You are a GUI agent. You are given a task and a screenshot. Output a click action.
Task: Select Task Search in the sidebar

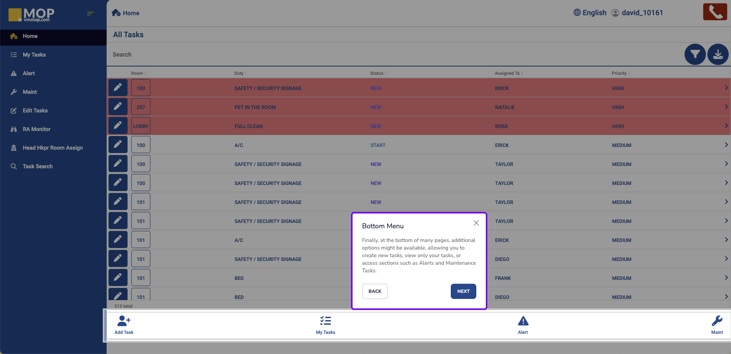[38, 166]
